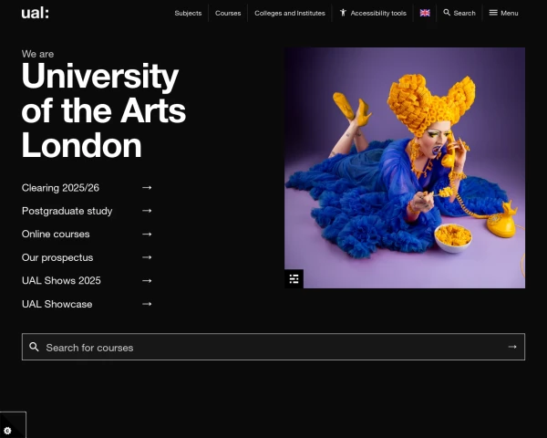
Task: Open the header Search label
Action: tap(464, 14)
